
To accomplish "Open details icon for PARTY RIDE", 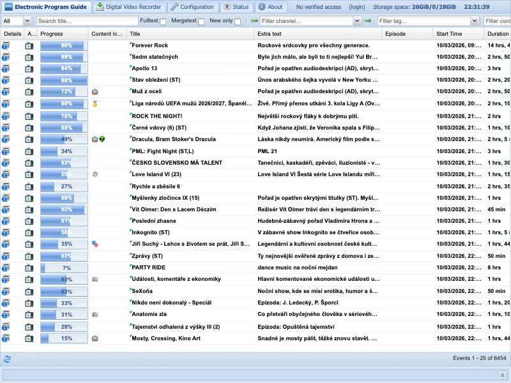I will [6, 267].
